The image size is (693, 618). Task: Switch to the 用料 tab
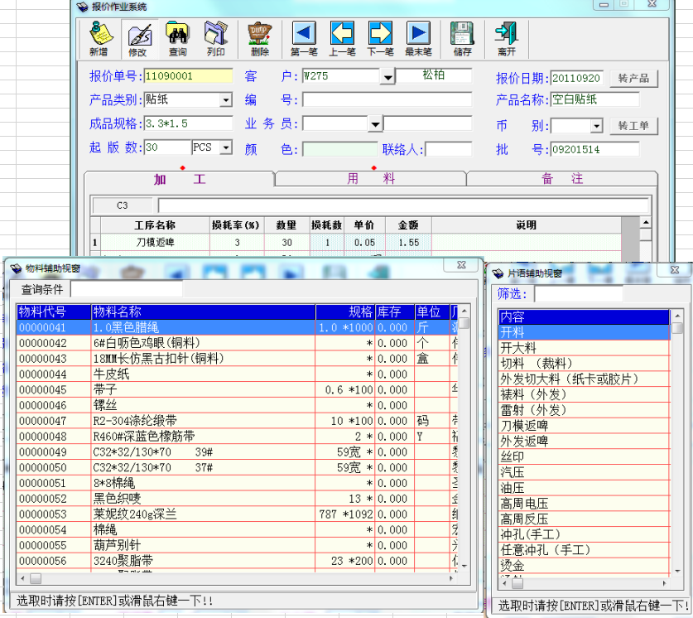click(370, 179)
